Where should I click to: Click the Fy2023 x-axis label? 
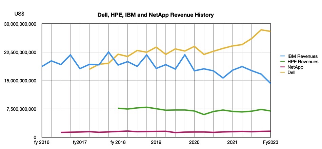point(270,142)
